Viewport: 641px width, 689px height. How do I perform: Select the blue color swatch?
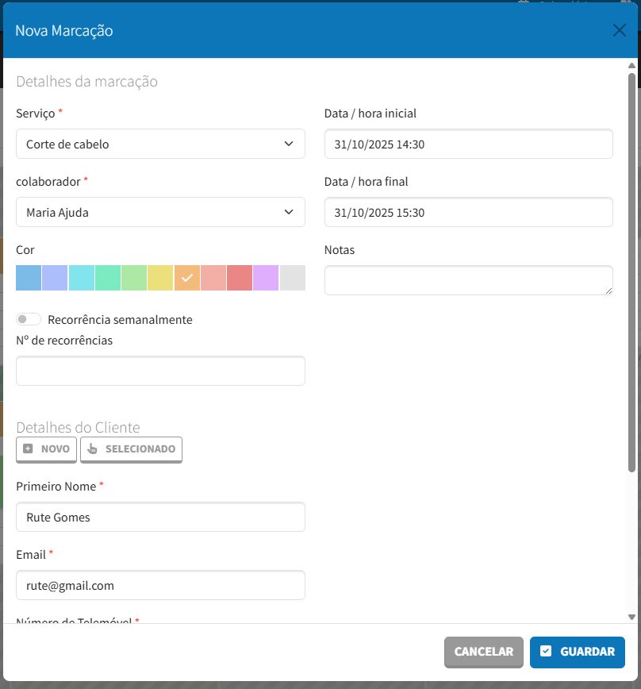coord(29,278)
